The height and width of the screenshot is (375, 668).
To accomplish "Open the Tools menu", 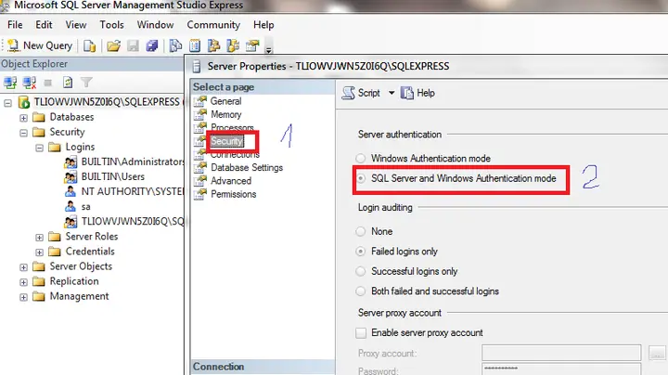I will 111,25.
